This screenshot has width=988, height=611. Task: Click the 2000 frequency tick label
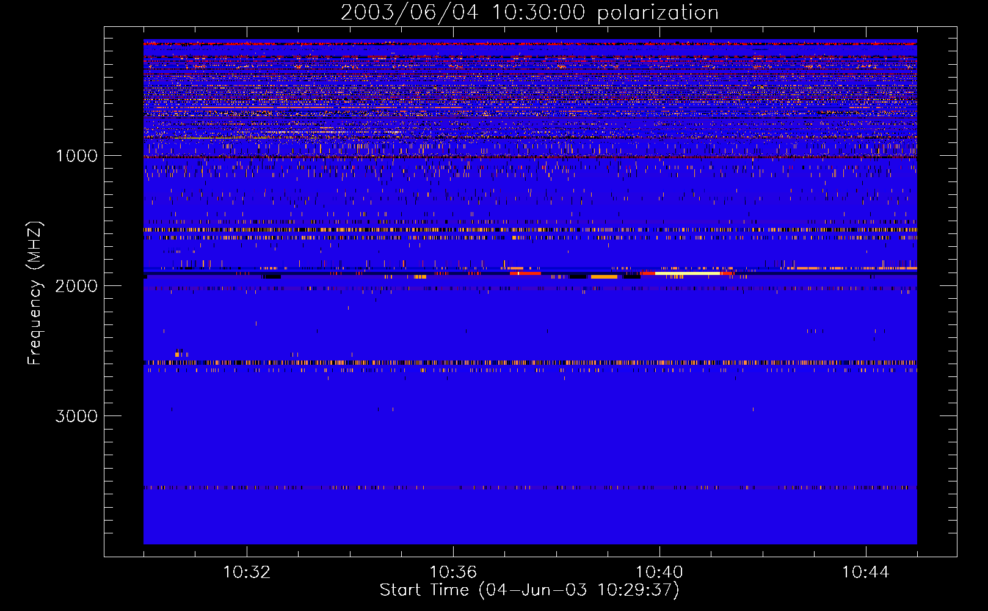(x=76, y=286)
